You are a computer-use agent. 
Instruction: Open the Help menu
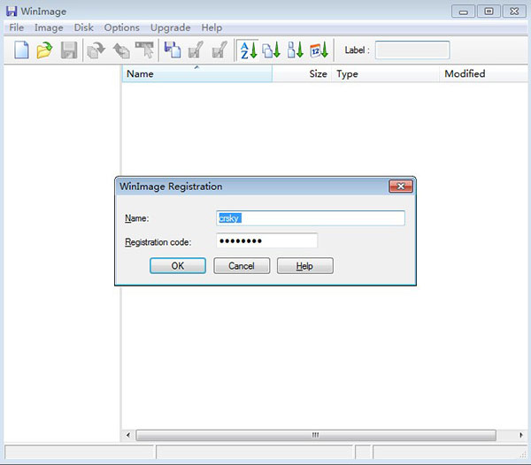pos(212,27)
